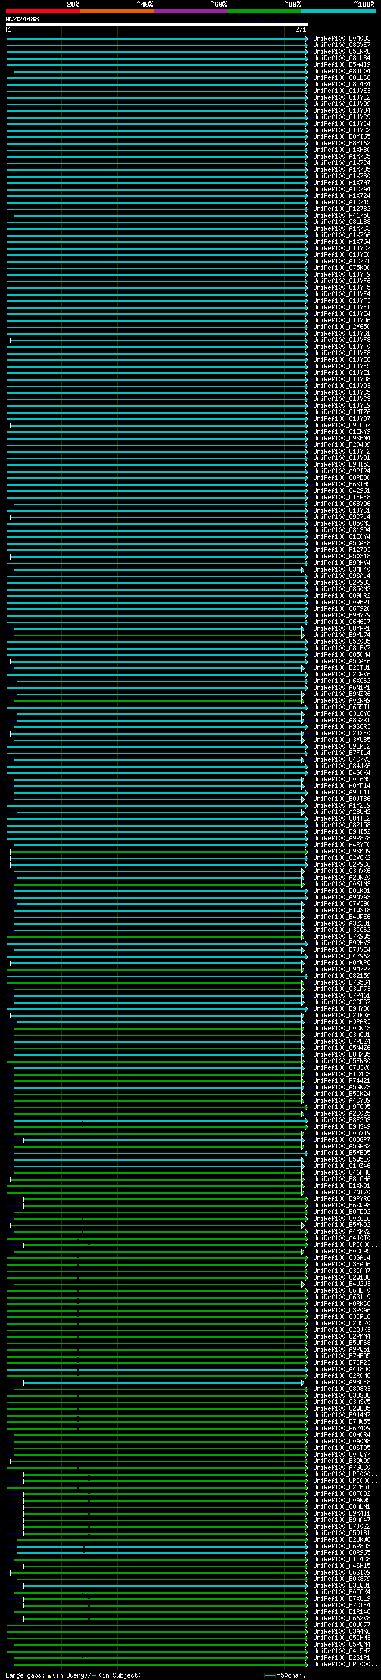The image size is (381, 1680).
Task: Open hit UniRef100_Q8LFV7
Action: (x=342, y=648)
